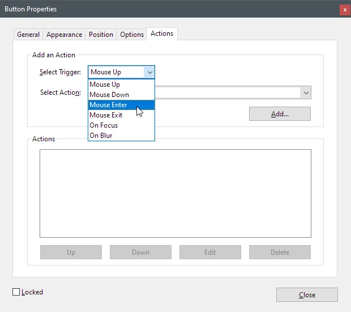Click the Close button
The width and height of the screenshot is (351, 312).
307,295
